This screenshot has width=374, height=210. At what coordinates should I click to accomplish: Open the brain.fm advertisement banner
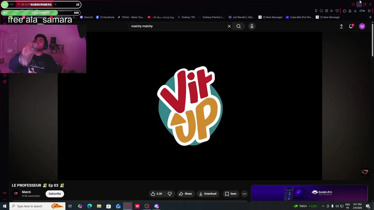click(x=309, y=193)
